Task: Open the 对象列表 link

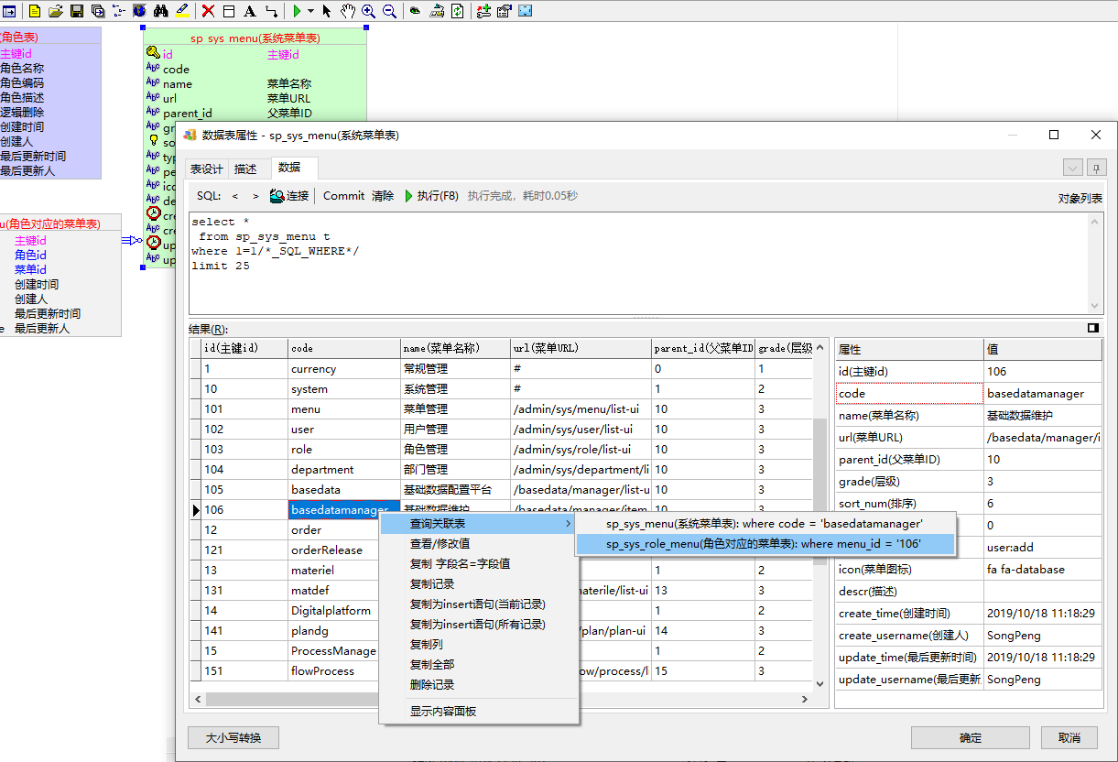Action: 1080,198
